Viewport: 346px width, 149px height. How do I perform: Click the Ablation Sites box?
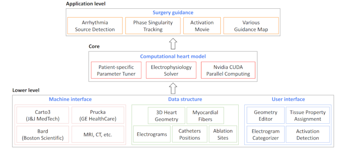(223, 134)
